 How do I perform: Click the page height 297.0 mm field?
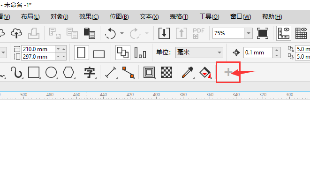pyautogui.click(x=38, y=57)
